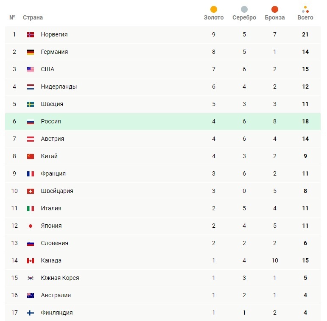
Task: Click the Russia flag icon
Action: (x=31, y=122)
